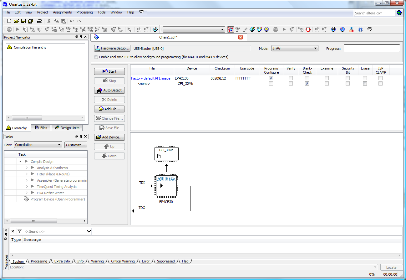Click the orange and red hierarchy icon left of the Help icon
The height and width of the screenshot is (280, 406).
coord(352,29)
